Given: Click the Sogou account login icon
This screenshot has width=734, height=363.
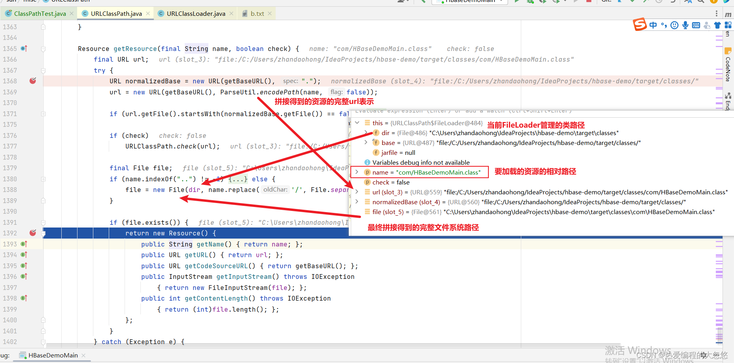Looking at the screenshot, I should [707, 25].
